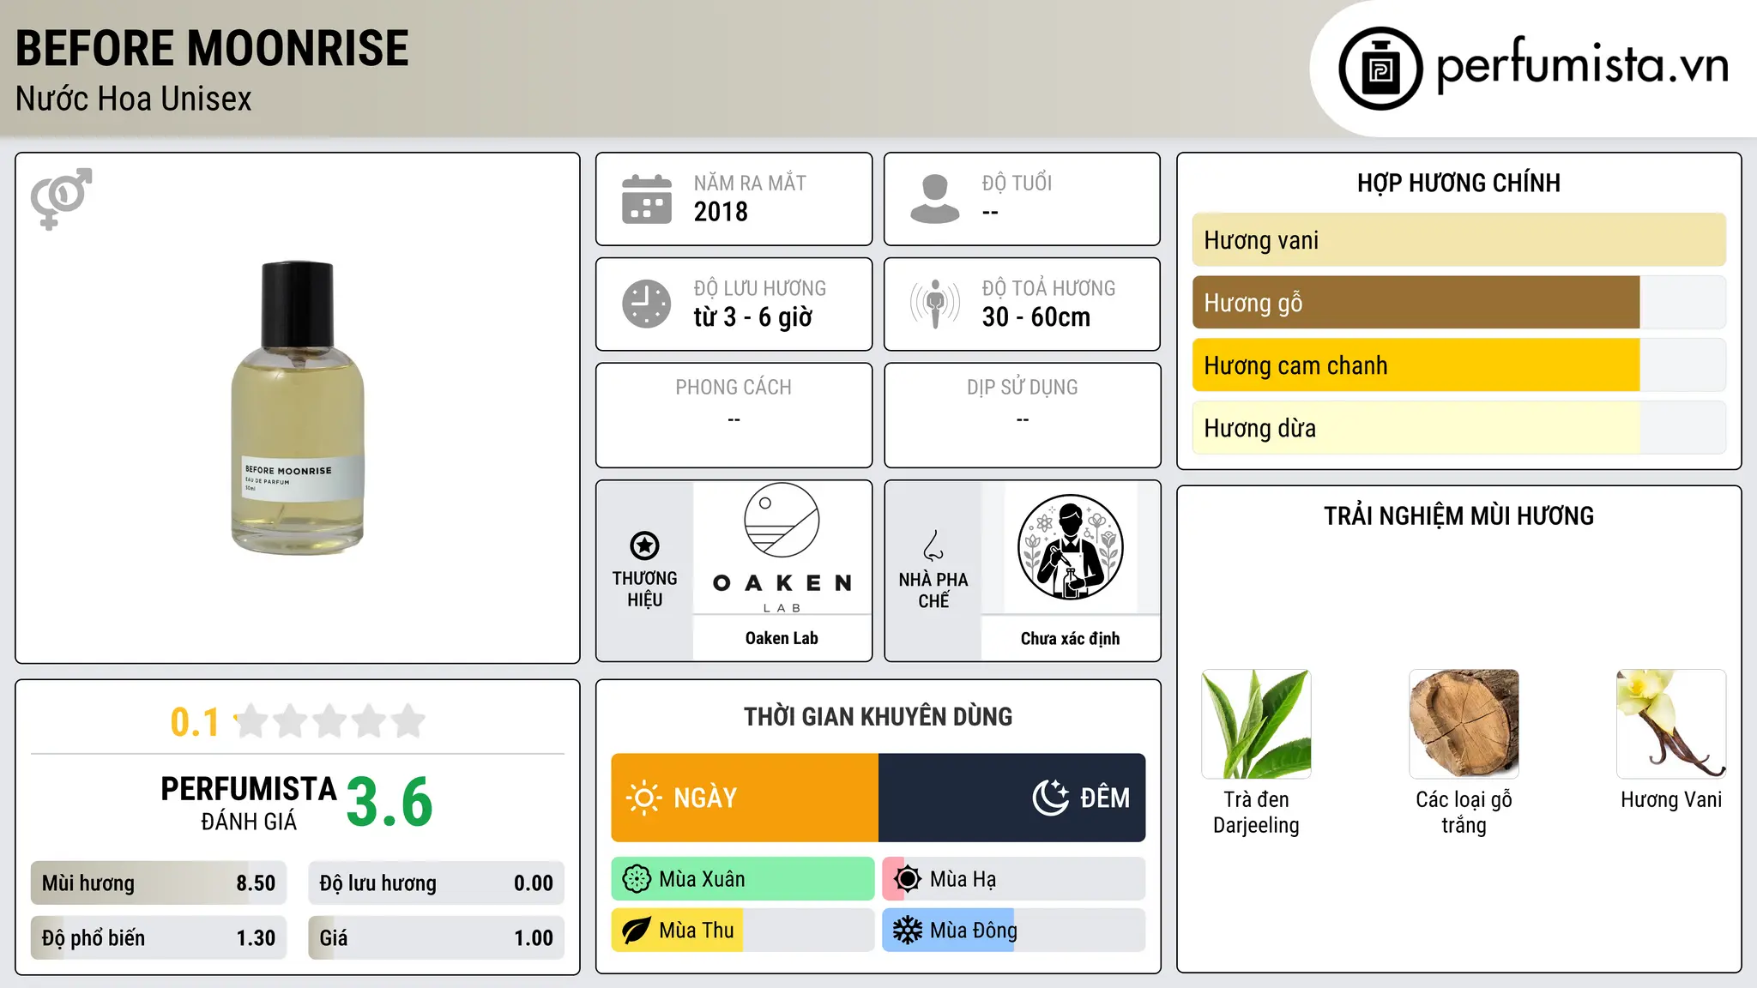Click the unisex gender symbol icon
Screen dimensions: 1757x988
pyautogui.click(x=61, y=198)
